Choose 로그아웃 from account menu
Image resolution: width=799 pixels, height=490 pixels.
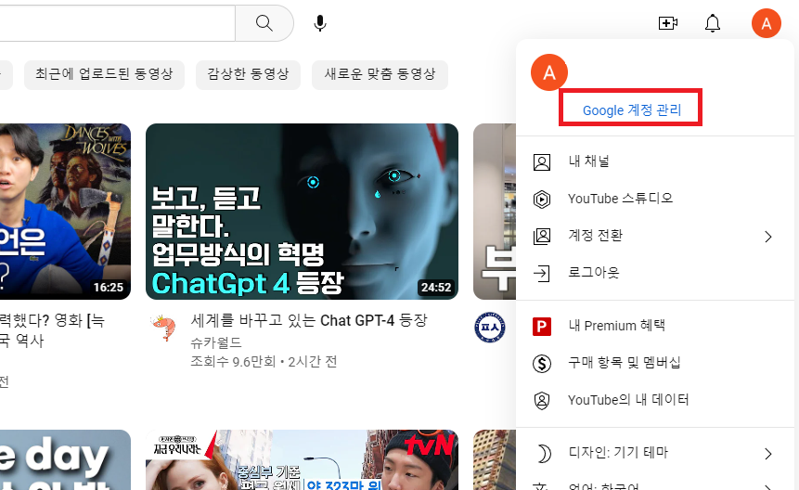(655, 274)
